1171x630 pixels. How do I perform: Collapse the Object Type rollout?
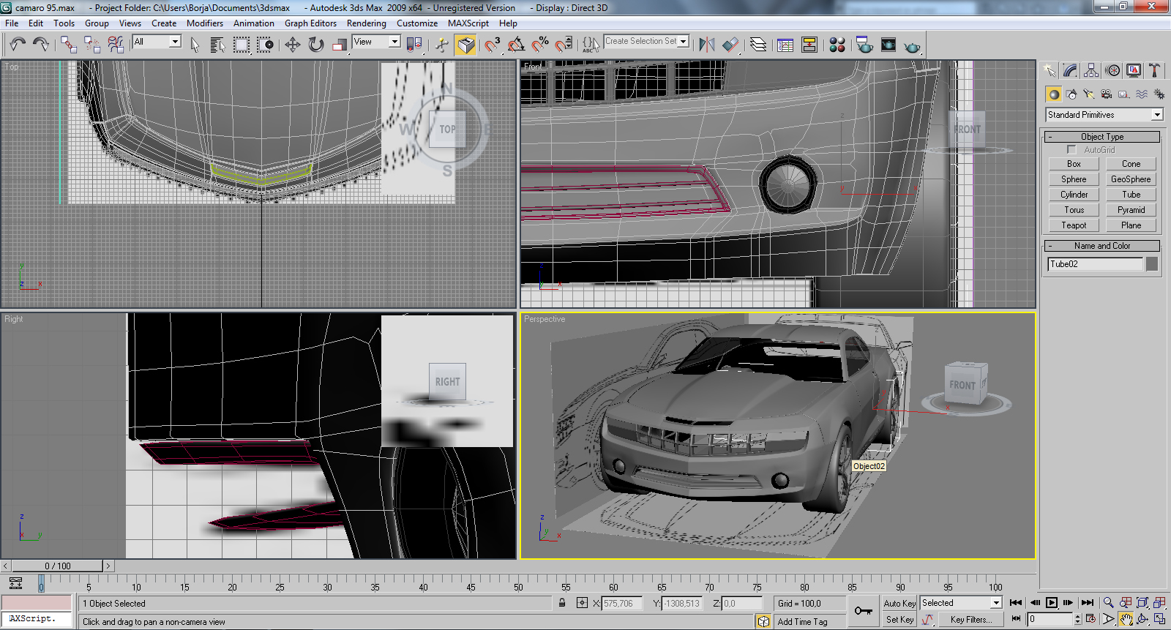[x=1101, y=137]
